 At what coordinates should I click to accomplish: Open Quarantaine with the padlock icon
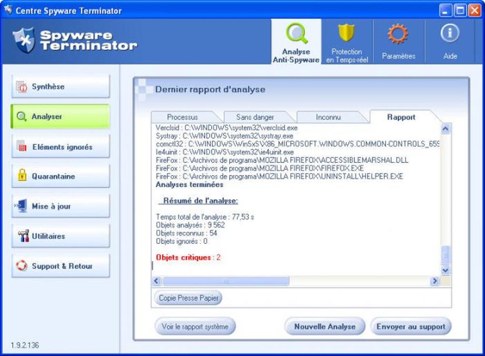[x=61, y=176]
